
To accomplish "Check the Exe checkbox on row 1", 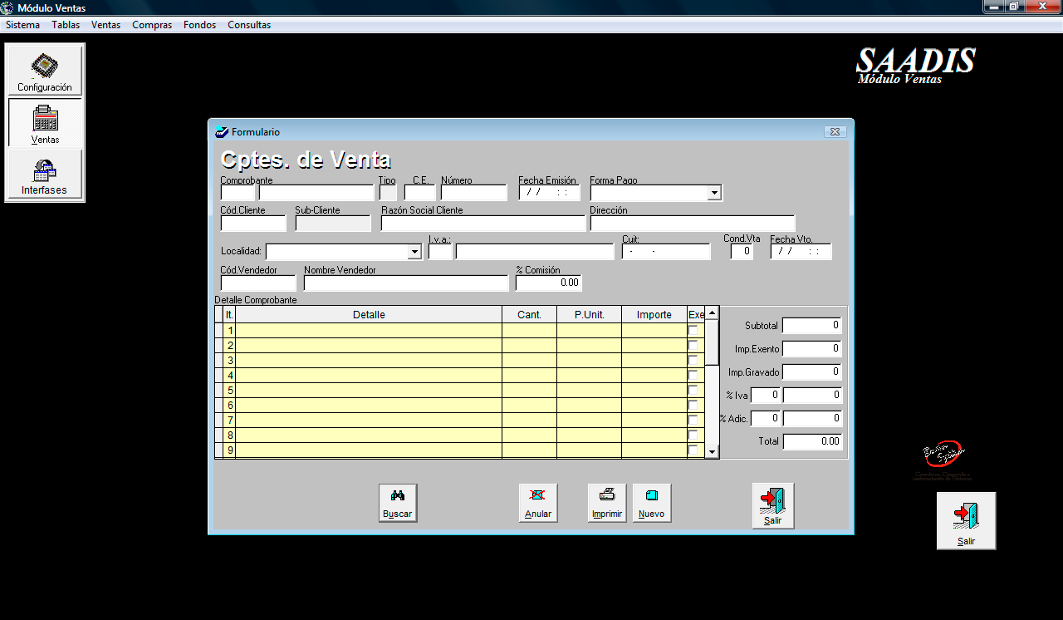I will click(693, 331).
